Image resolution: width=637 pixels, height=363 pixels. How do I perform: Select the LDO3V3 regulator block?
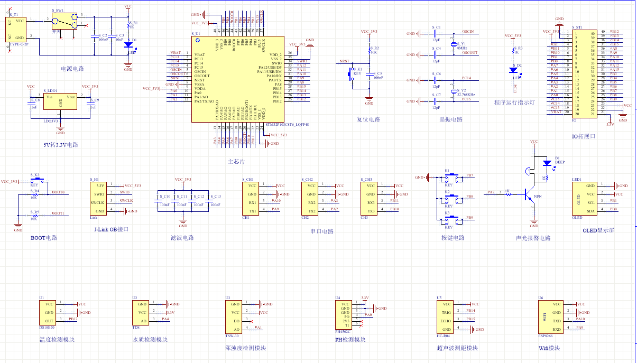pyautogui.click(x=60, y=101)
